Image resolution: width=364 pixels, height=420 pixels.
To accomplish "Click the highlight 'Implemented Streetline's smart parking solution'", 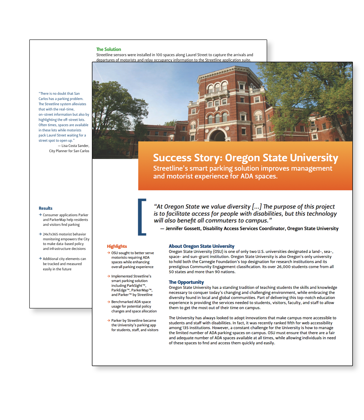I will click(x=132, y=285).
